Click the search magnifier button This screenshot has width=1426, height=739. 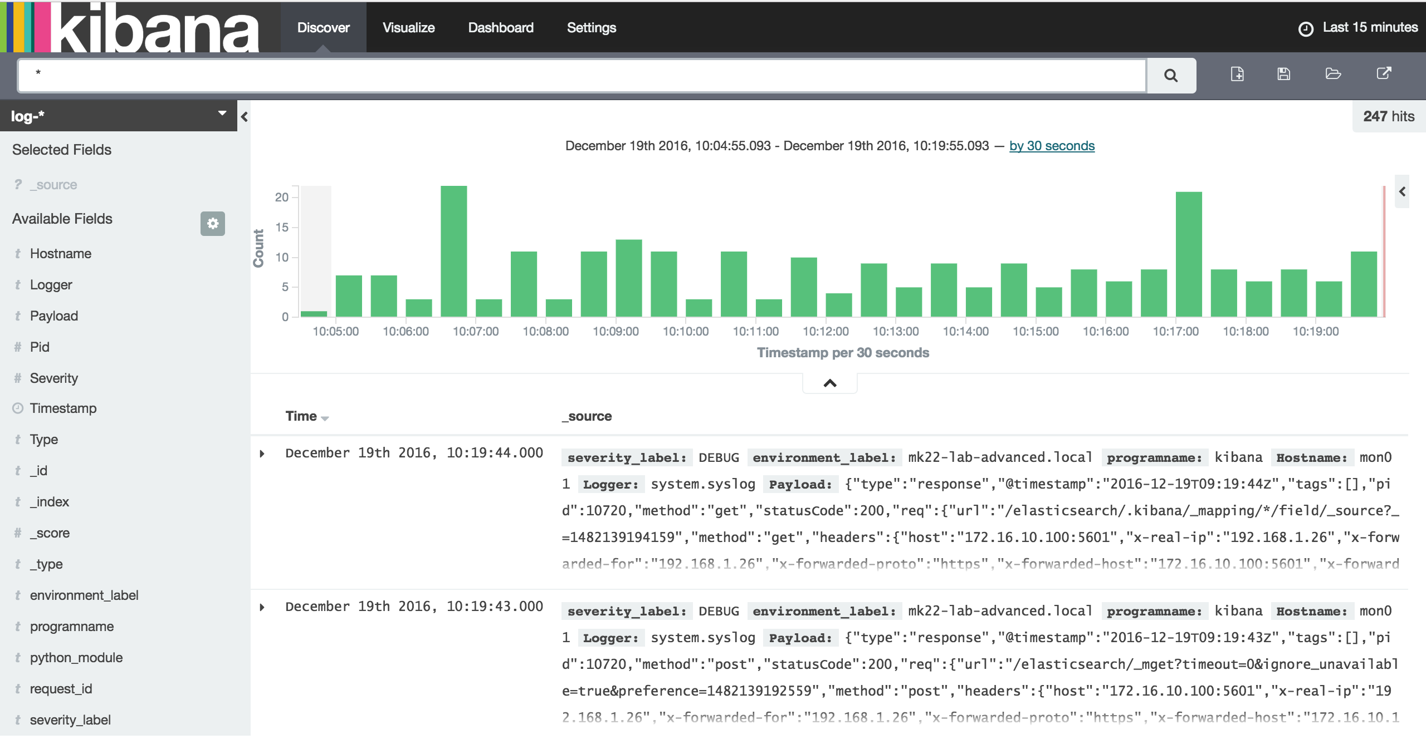(1171, 75)
